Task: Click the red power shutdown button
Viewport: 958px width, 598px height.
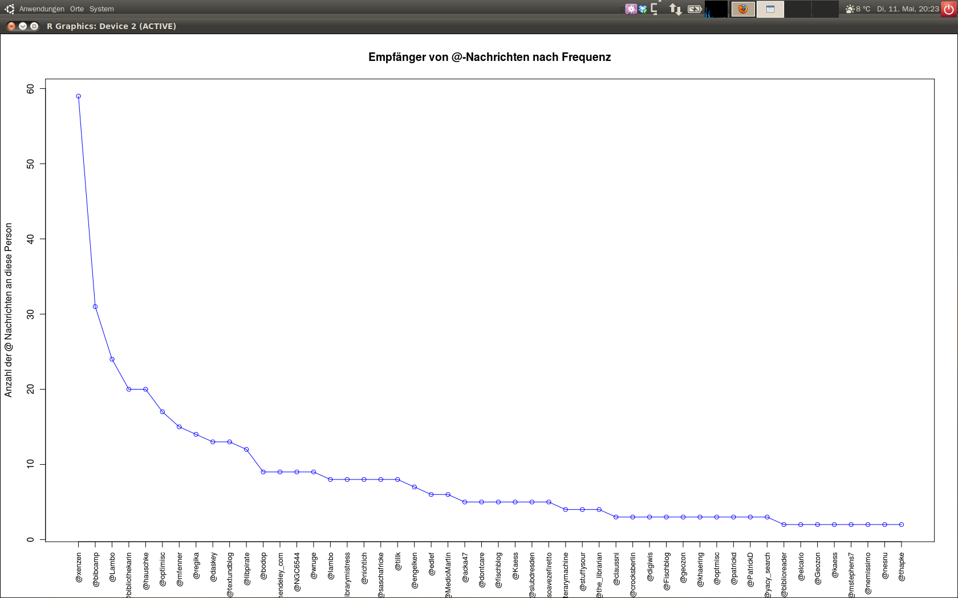Action: pos(949,9)
